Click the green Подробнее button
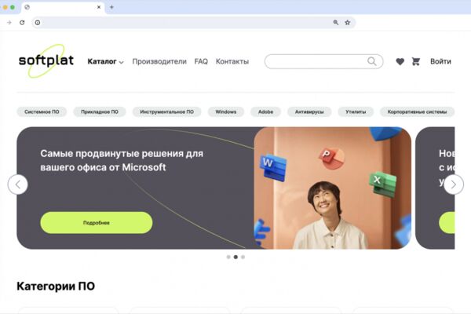The image size is (471, 314). tap(97, 223)
